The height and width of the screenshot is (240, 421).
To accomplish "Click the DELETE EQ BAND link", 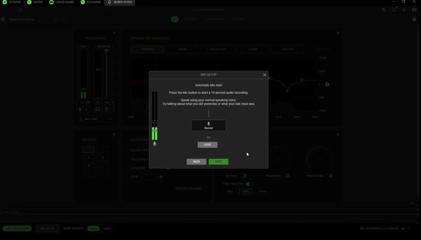I will click(x=189, y=188).
